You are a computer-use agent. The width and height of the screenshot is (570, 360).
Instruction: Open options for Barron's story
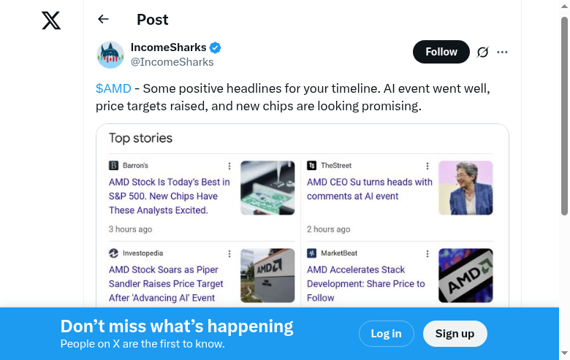point(229,166)
